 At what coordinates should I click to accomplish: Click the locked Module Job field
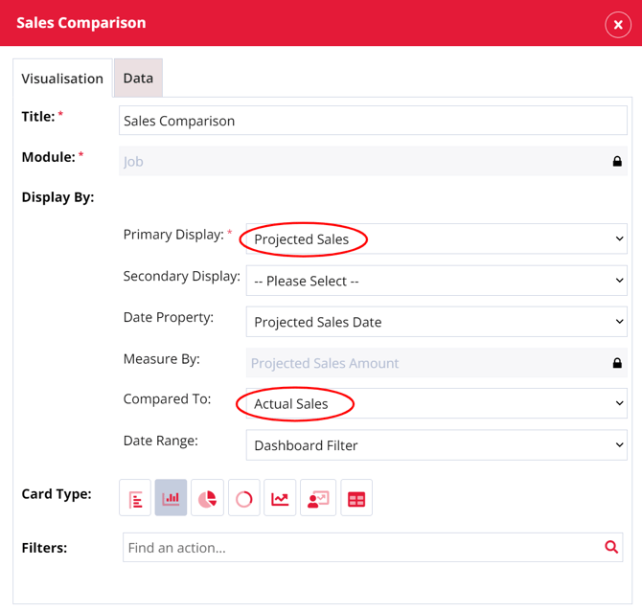373,161
